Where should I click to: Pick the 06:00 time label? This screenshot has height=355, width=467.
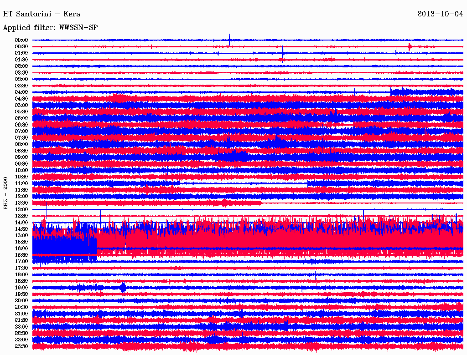coord(21,118)
